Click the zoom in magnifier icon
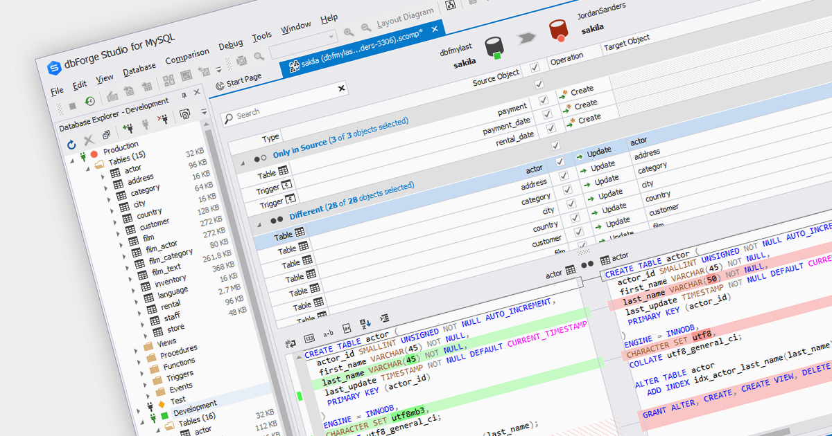 348,31
